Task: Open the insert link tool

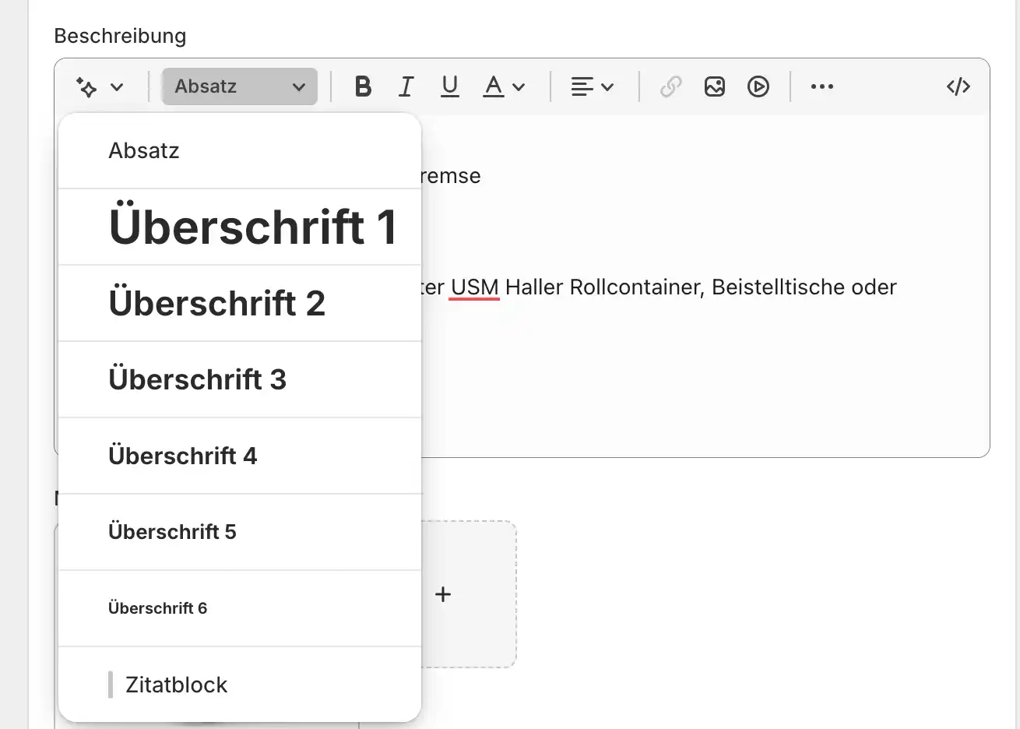Action: click(670, 86)
